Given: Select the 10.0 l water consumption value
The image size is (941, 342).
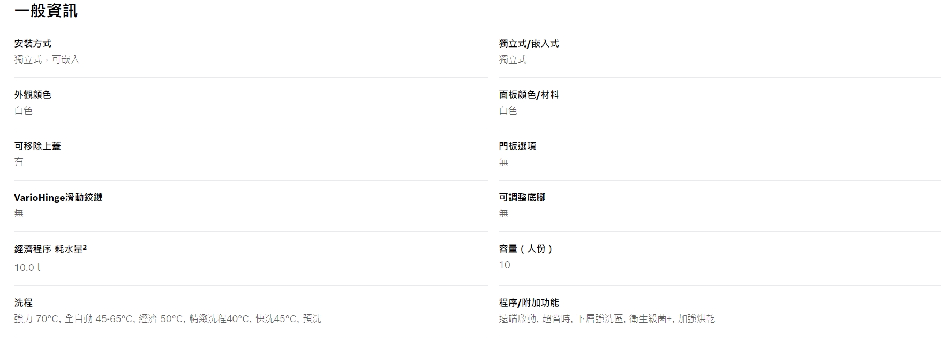Looking at the screenshot, I should pyautogui.click(x=27, y=267).
